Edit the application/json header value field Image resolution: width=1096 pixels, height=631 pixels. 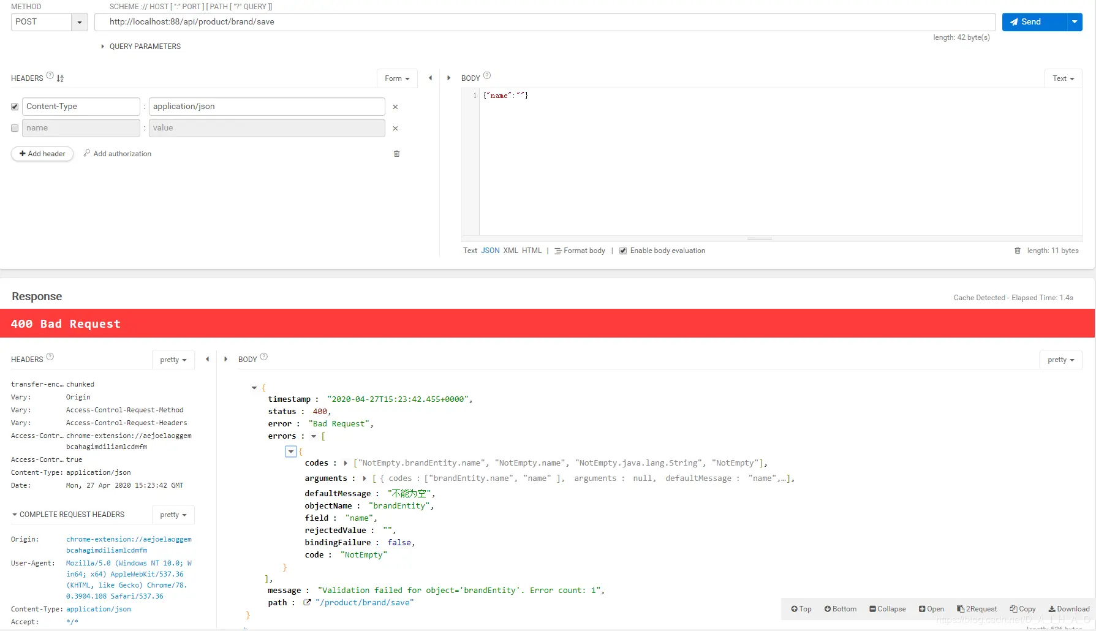[x=266, y=107]
